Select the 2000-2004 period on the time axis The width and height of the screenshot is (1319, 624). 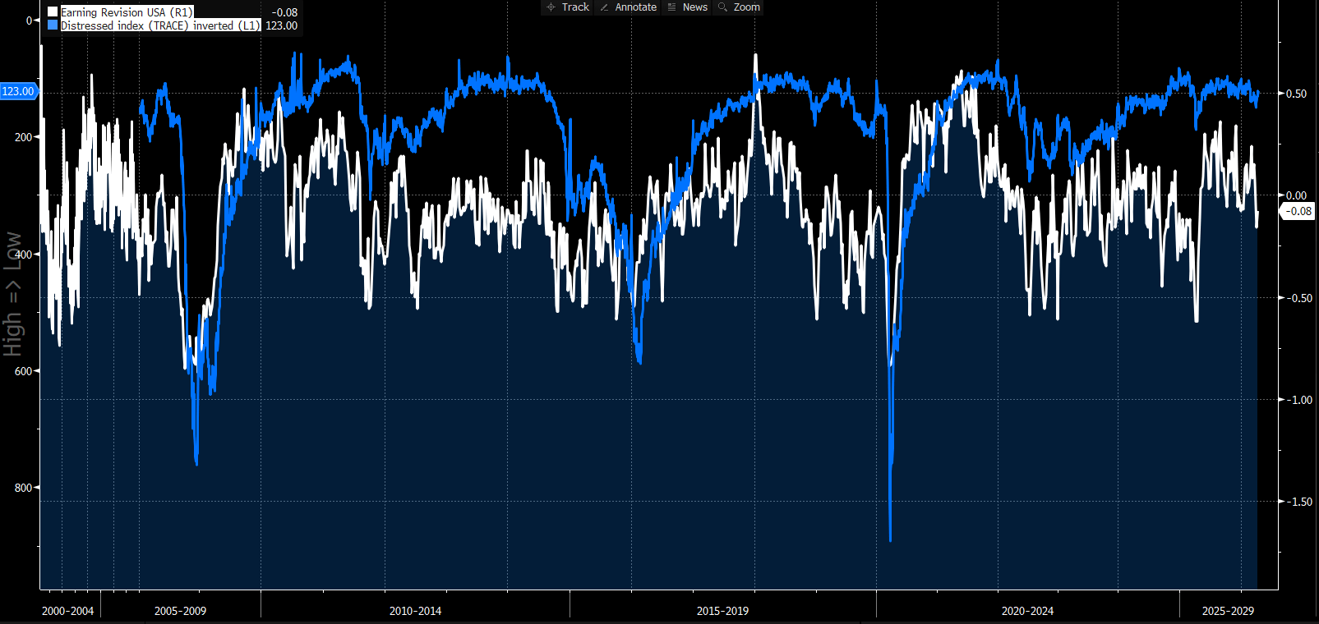tap(68, 611)
